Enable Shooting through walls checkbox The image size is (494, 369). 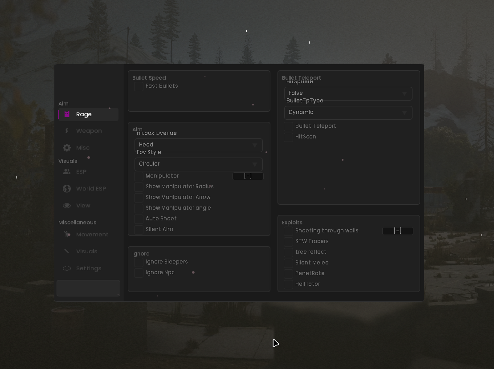coord(288,231)
